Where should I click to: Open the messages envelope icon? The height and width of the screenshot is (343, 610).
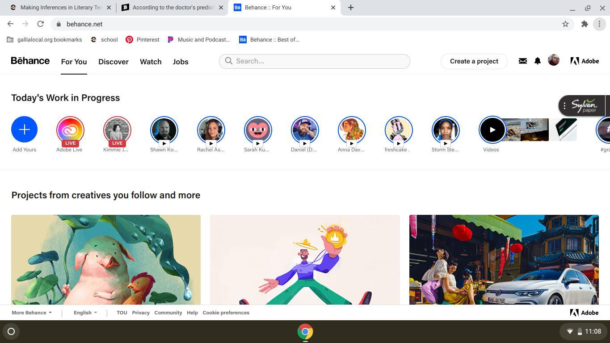pos(522,61)
